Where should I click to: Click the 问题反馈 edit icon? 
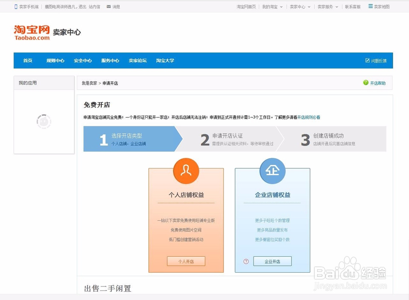tap(368, 60)
